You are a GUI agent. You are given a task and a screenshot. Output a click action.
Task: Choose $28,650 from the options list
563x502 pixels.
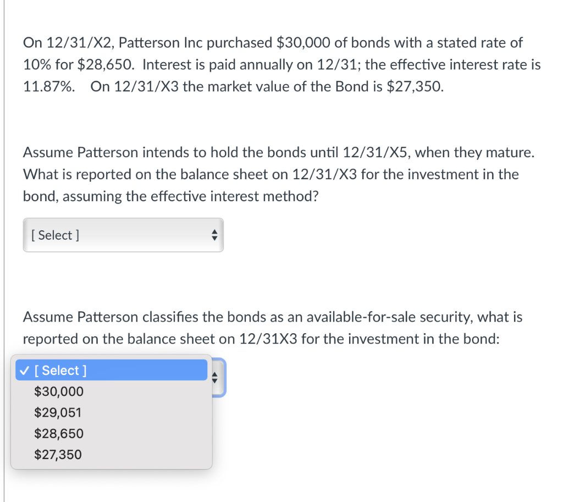click(x=59, y=433)
